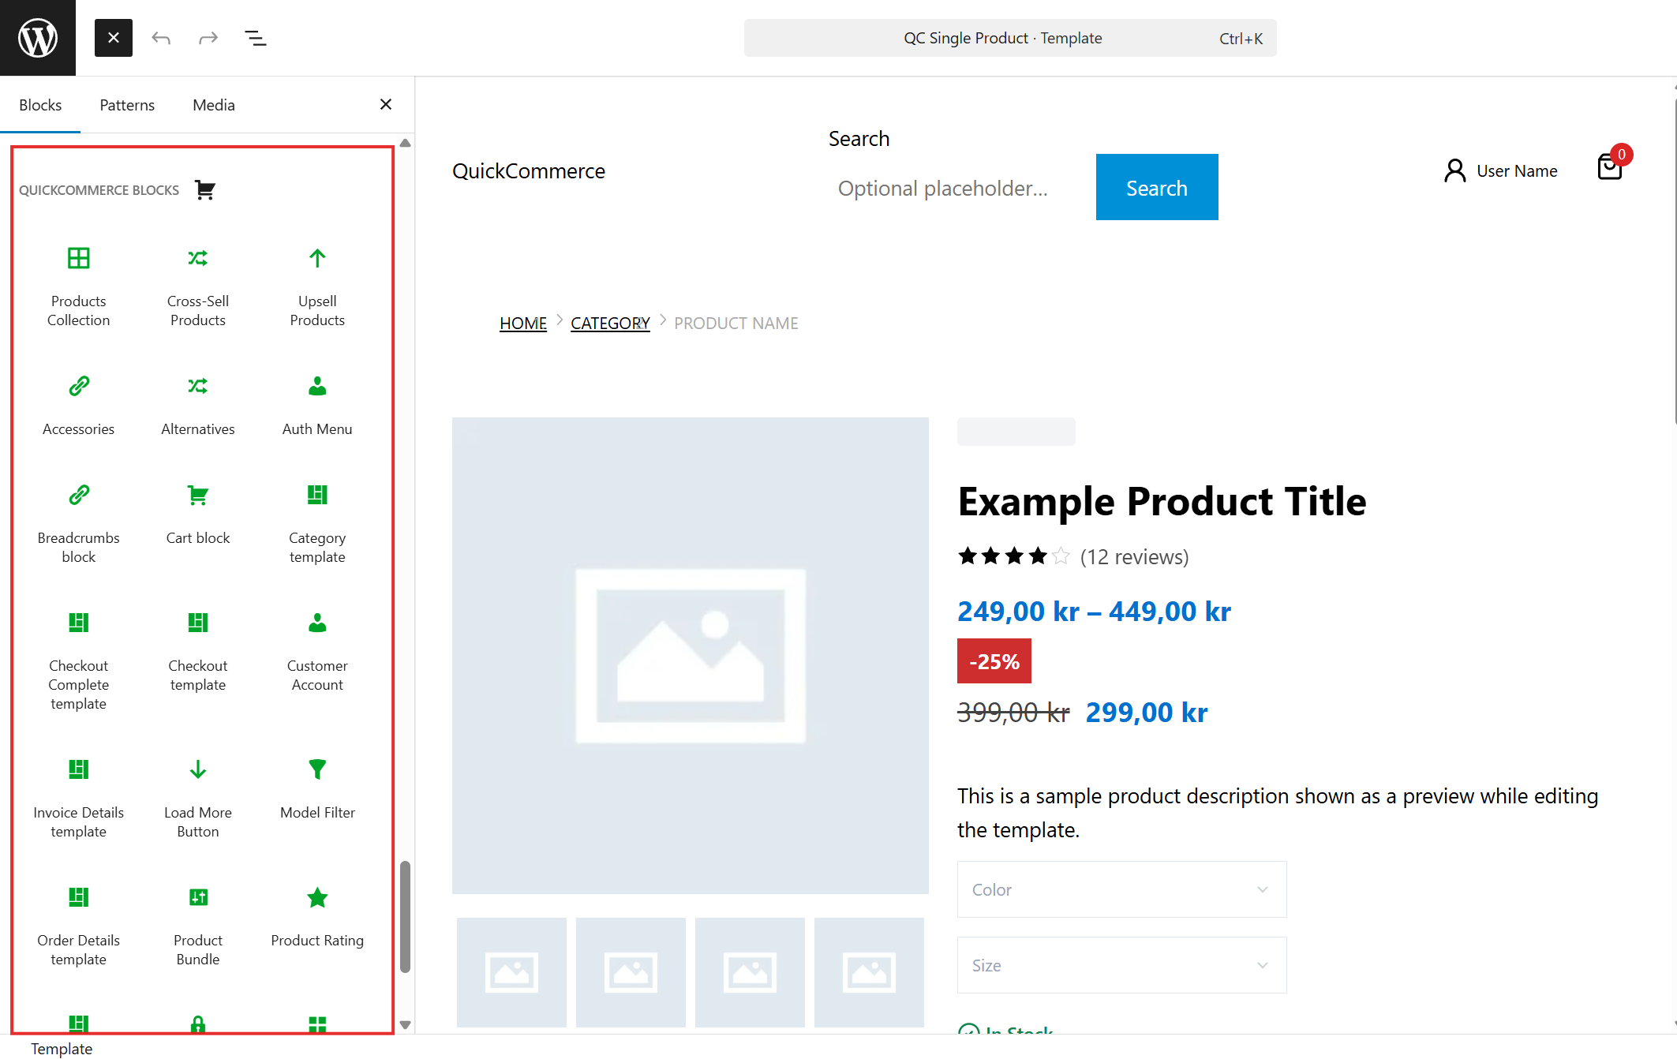
Task: Insert the Load More Button block
Action: (x=197, y=799)
